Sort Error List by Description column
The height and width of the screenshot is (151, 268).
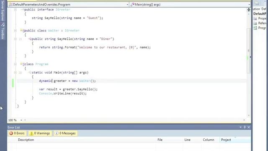(x=86, y=140)
